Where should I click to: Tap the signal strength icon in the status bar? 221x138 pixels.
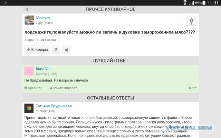[x=191, y=3]
